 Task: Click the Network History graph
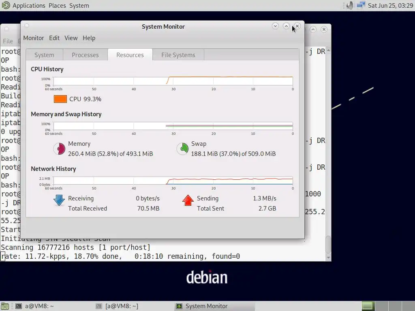tap(173, 181)
